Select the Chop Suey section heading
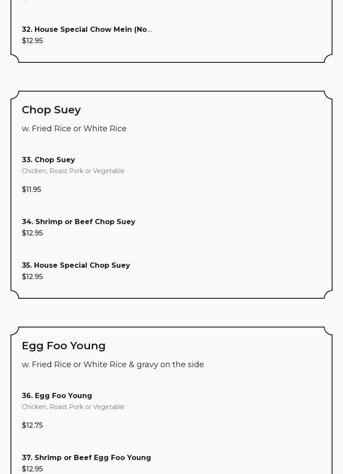Image resolution: width=343 pixels, height=474 pixels. pos(51,109)
